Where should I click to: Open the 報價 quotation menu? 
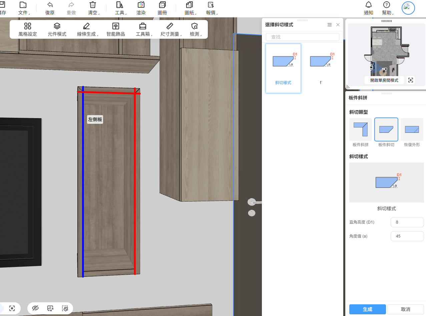pyautogui.click(x=211, y=8)
